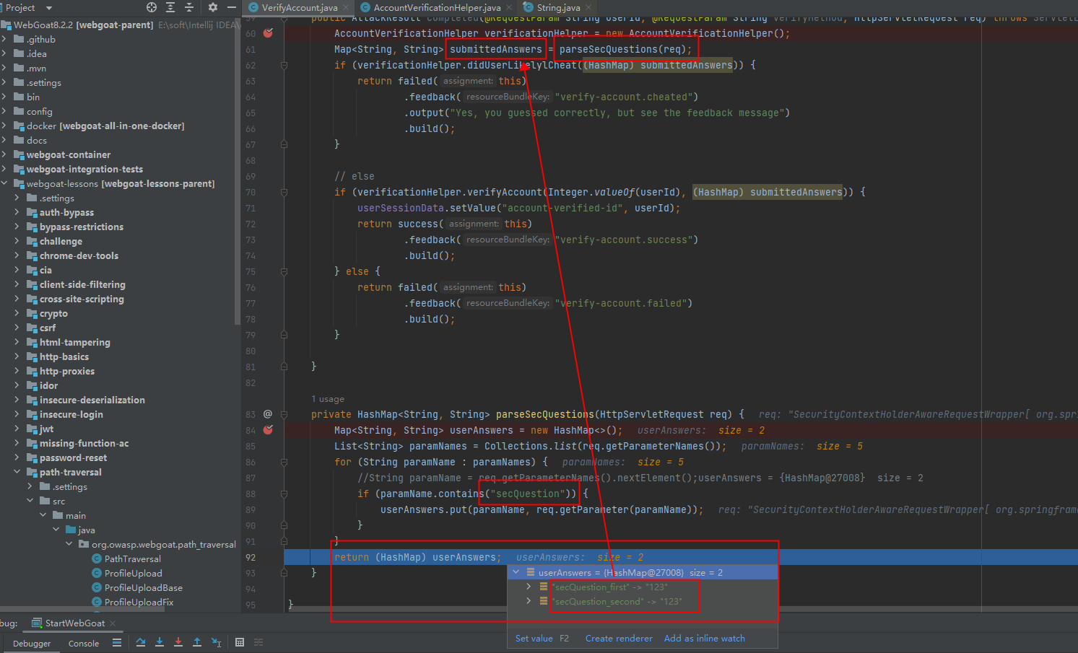Image resolution: width=1078 pixels, height=653 pixels.
Task: Expand the secQuestion_second entry
Action: pyautogui.click(x=529, y=601)
